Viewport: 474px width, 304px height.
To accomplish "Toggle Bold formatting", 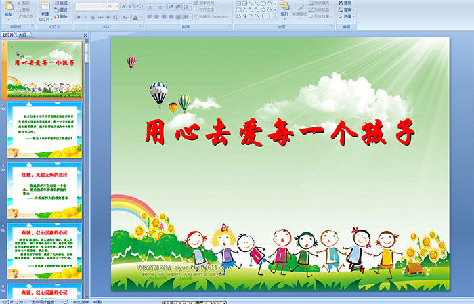I will click(x=79, y=17).
